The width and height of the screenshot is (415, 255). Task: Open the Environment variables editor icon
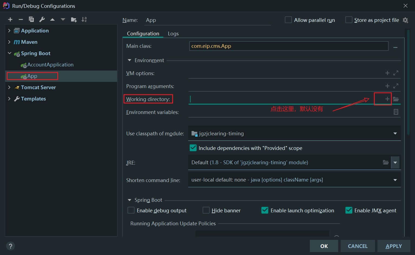[x=396, y=112]
